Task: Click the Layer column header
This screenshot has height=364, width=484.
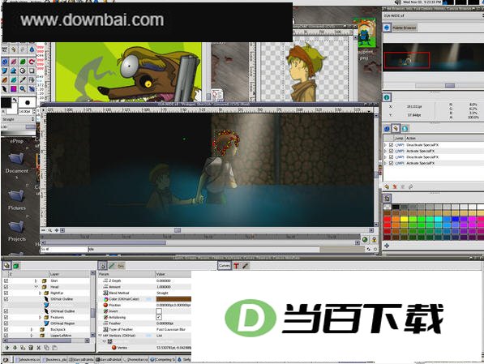Action: point(70,274)
